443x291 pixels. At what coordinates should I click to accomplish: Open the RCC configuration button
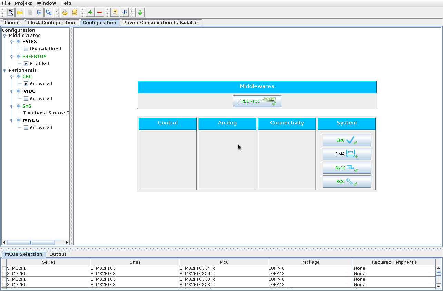pyautogui.click(x=347, y=182)
